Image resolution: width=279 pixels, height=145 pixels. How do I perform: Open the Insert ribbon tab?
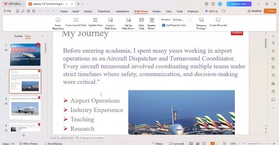coord(76,11)
